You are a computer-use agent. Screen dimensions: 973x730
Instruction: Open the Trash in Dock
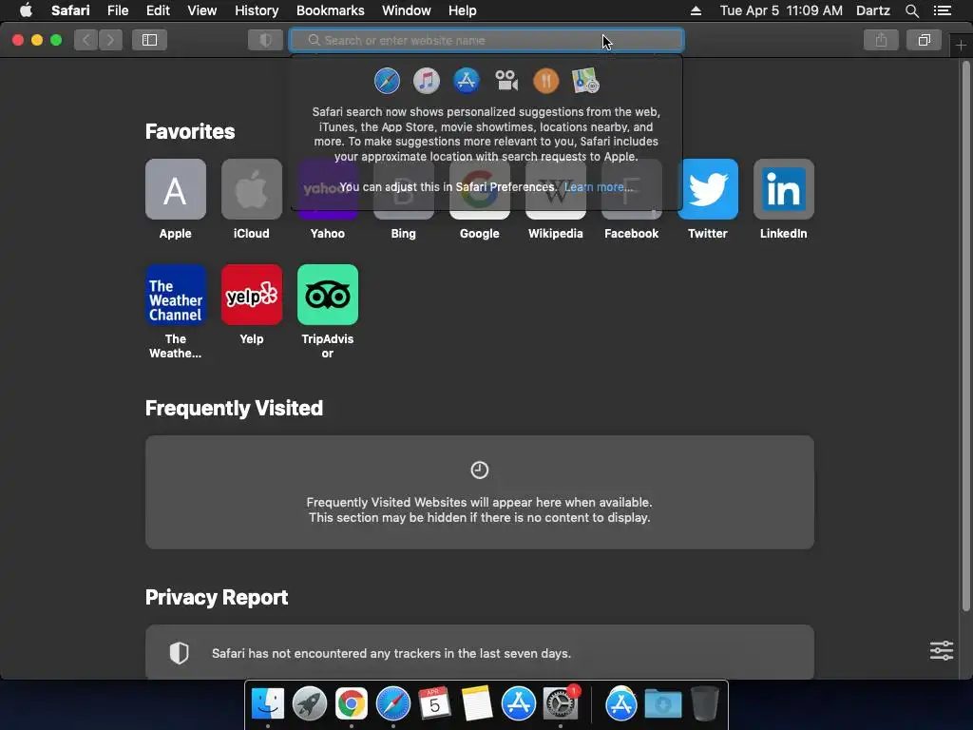705,702
